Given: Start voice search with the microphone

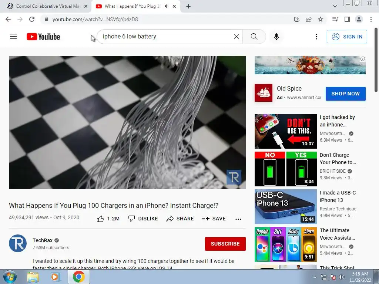Looking at the screenshot, I should 276,37.
